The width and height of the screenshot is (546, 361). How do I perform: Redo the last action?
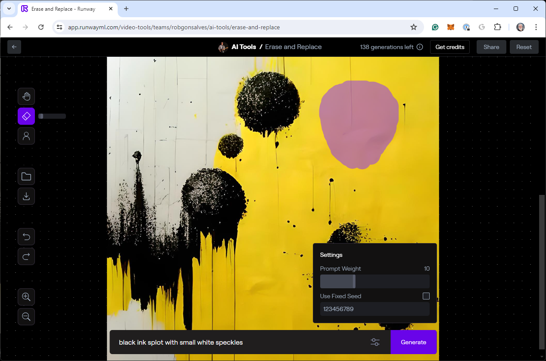[x=26, y=256]
